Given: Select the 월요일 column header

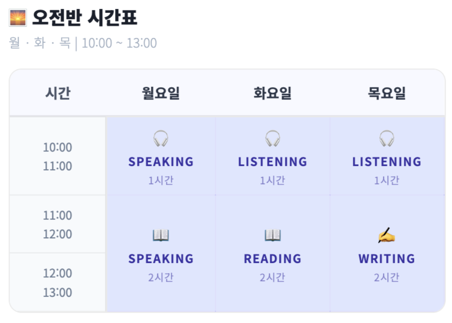Looking at the screenshot, I should point(161,93).
